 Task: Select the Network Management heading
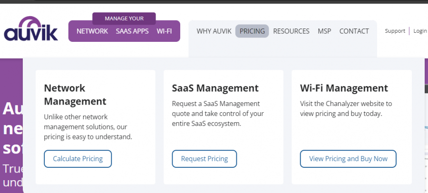click(x=75, y=95)
